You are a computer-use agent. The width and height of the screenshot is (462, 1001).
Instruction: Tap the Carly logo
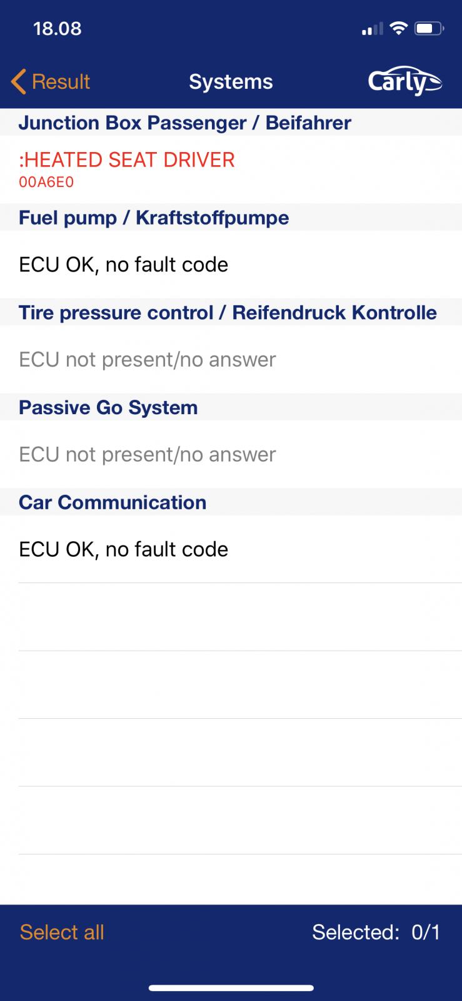pos(404,82)
